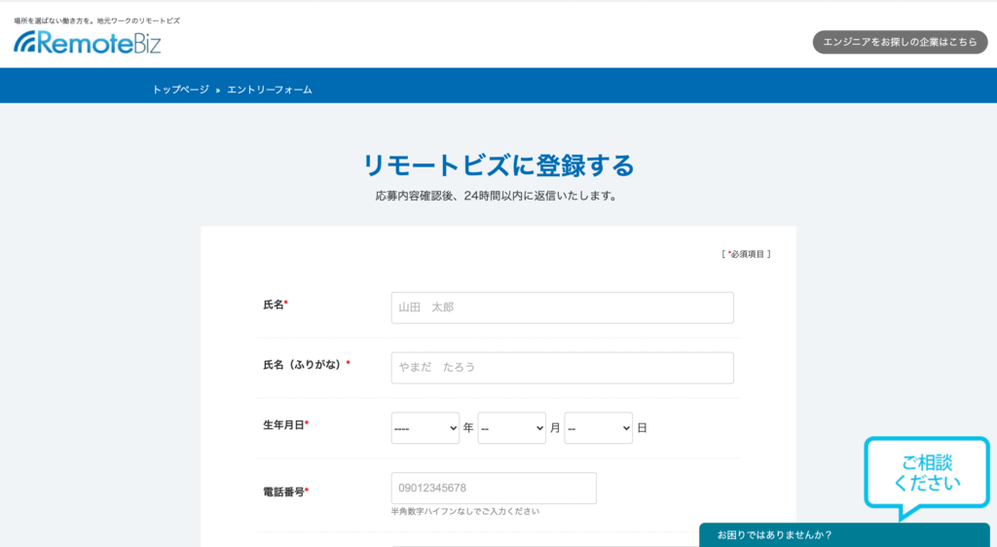Viewport: 997px width, 547px height.
Task: Click the 氏名（ふりがな） label
Action: click(x=303, y=364)
